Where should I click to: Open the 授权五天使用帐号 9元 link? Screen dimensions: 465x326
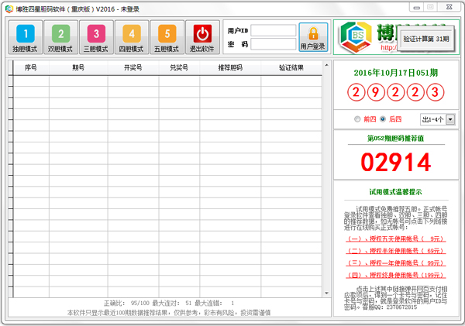(x=395, y=238)
